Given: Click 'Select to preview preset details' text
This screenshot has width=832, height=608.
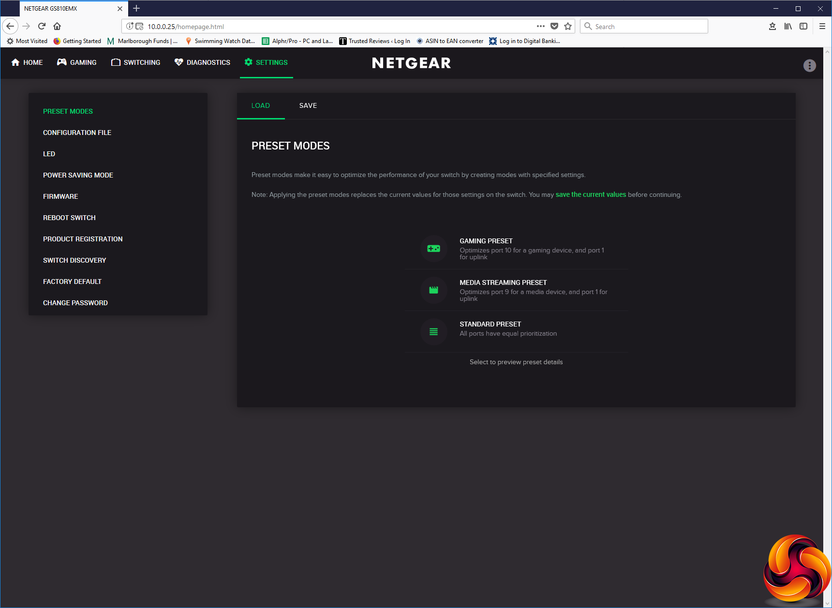Looking at the screenshot, I should pyautogui.click(x=516, y=362).
